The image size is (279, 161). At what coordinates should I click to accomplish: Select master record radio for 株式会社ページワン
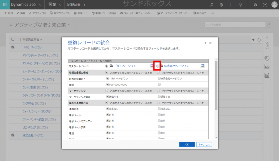pyautogui.click(x=158, y=66)
